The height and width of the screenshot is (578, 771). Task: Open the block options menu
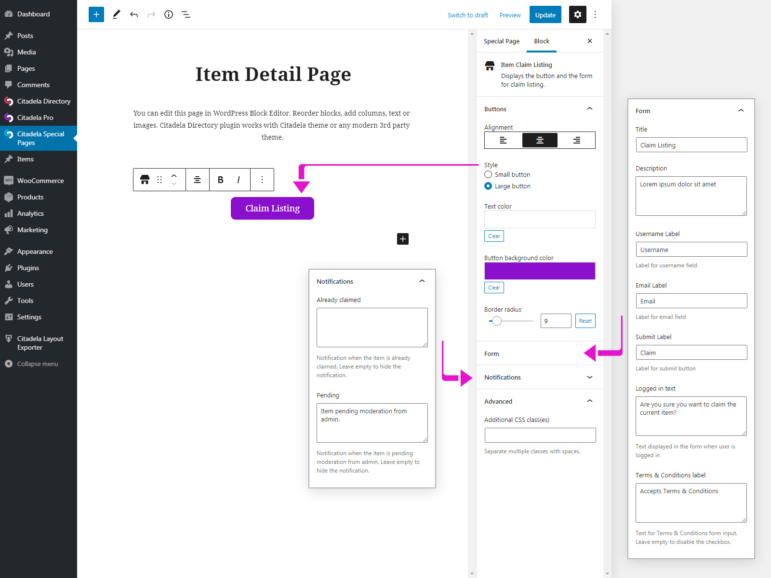point(262,179)
